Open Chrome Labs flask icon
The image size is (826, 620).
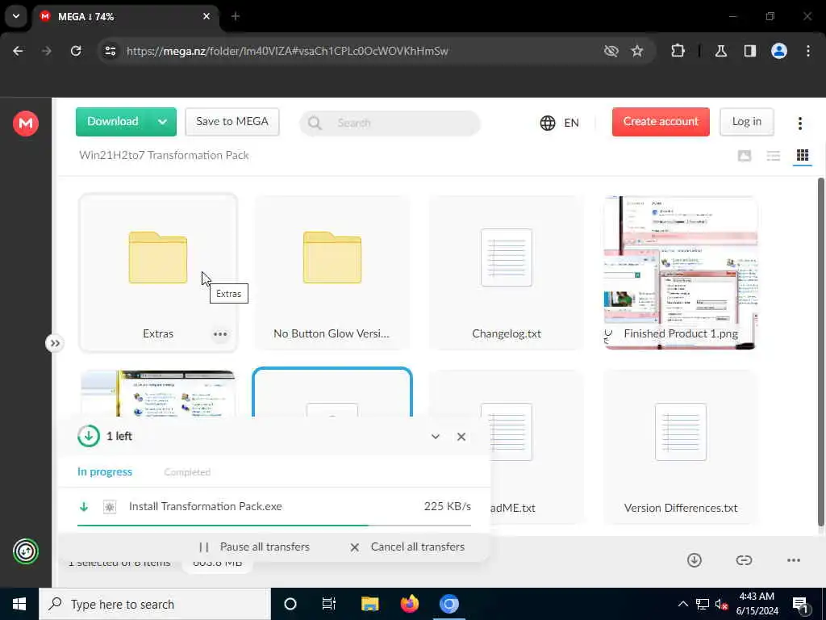click(721, 51)
